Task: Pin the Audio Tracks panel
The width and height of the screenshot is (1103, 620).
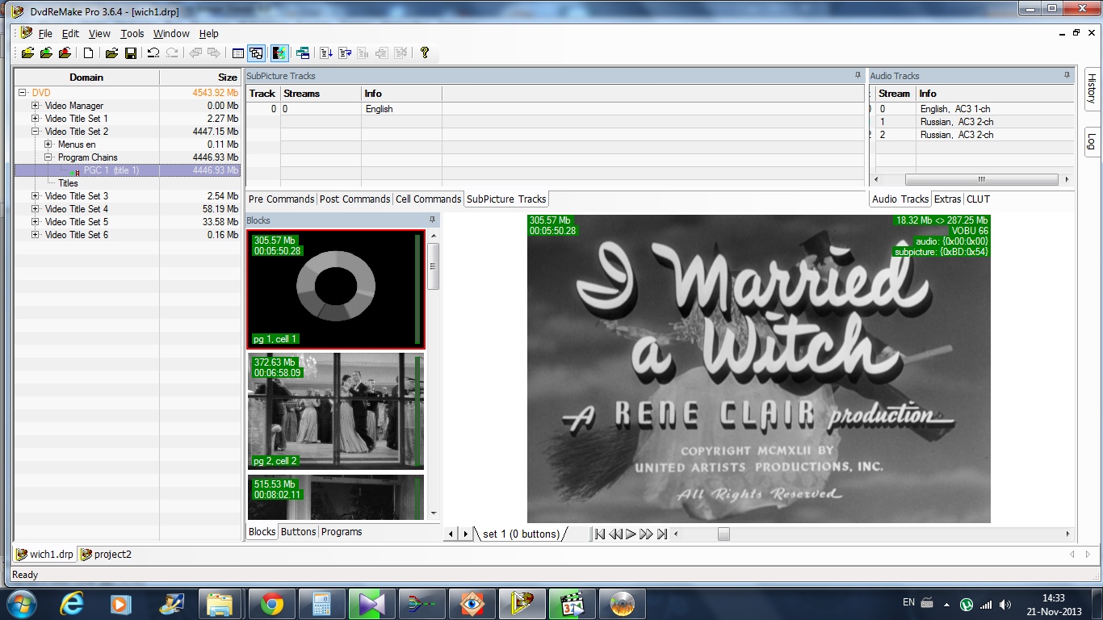Action: click(1067, 75)
